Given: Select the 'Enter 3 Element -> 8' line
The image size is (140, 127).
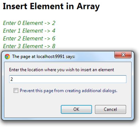Looking at the screenshot, I should point(29,46).
